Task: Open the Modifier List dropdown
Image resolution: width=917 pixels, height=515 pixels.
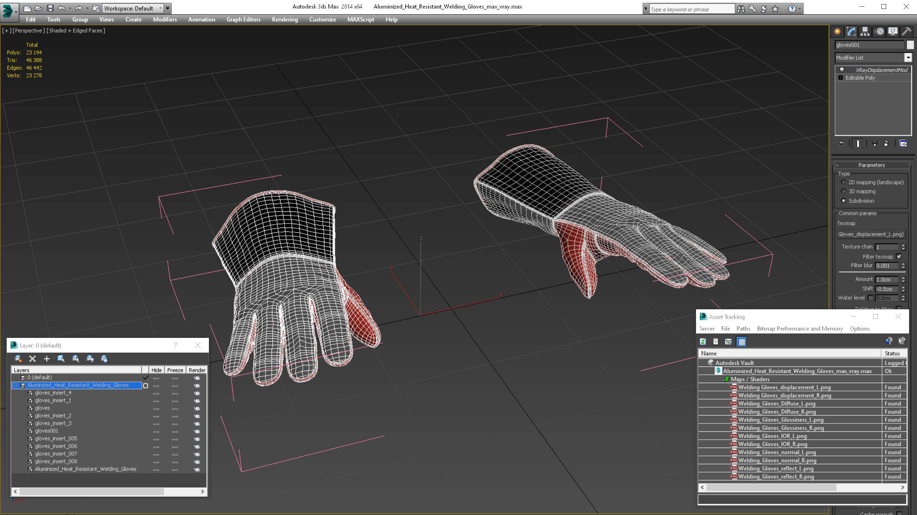Action: click(908, 58)
